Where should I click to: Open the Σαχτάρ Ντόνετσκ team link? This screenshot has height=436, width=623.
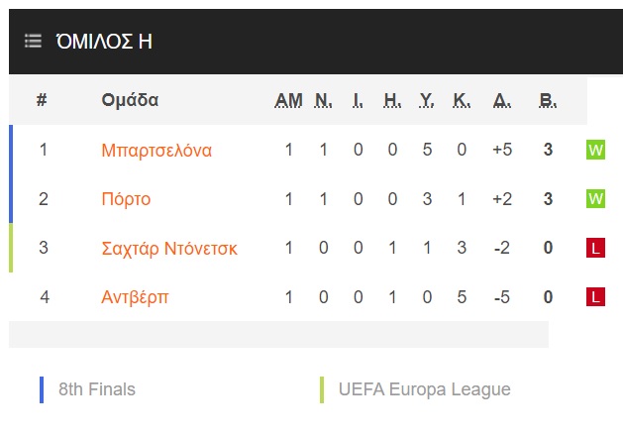[x=169, y=249]
